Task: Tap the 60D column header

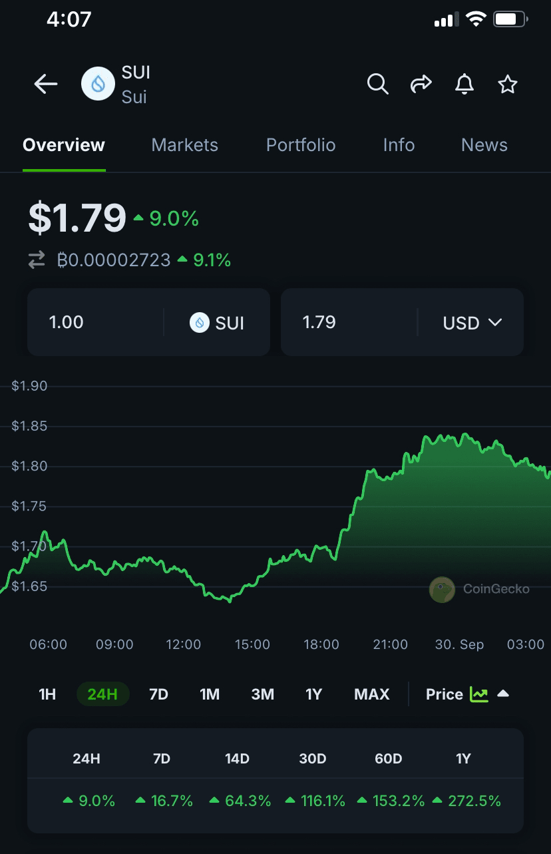Action: 389,758
